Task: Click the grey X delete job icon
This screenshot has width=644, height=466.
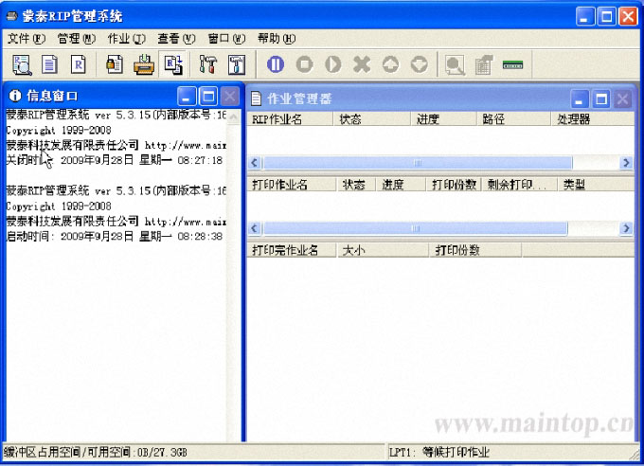Action: click(x=362, y=64)
